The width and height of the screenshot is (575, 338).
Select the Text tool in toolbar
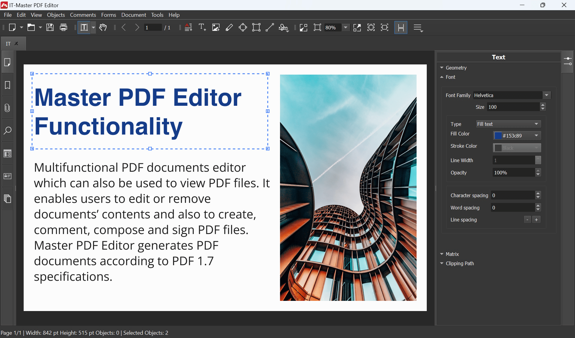click(x=202, y=27)
